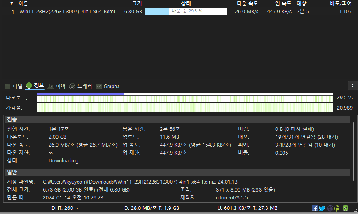Click the info pane vertical scrollbar
Screen dimensions: 358x214
click(x=354, y=151)
